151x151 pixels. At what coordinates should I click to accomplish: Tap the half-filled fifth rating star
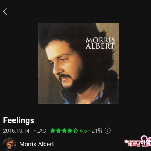75,131
